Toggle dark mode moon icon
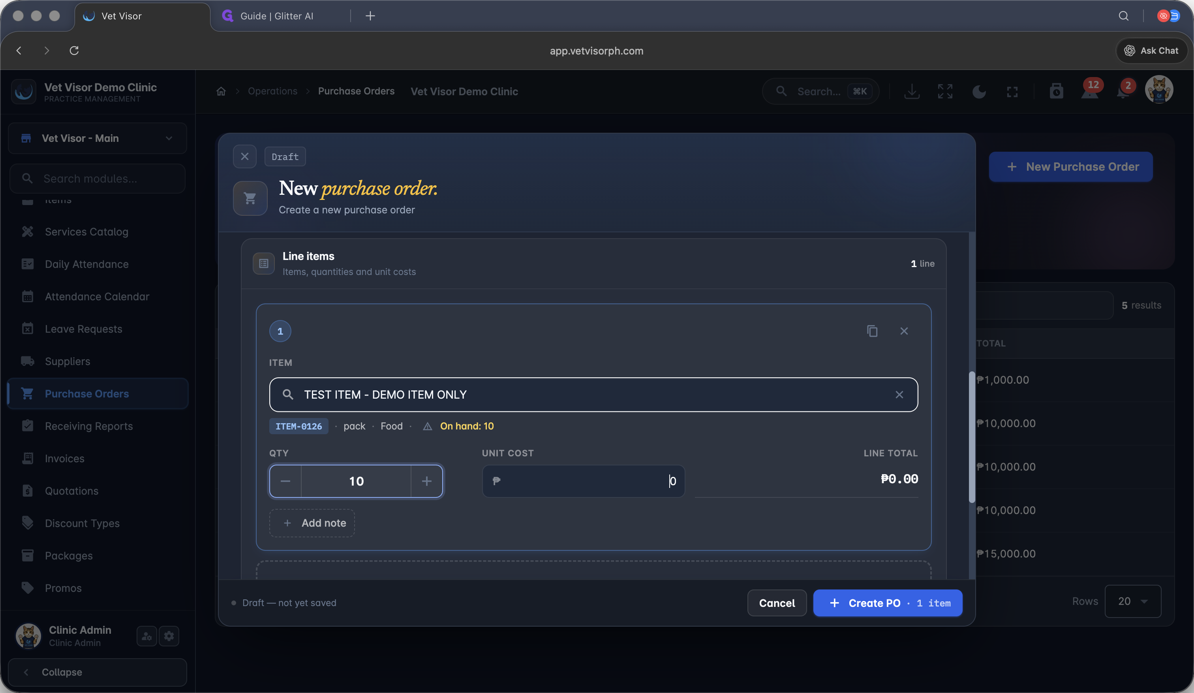 [x=979, y=92]
